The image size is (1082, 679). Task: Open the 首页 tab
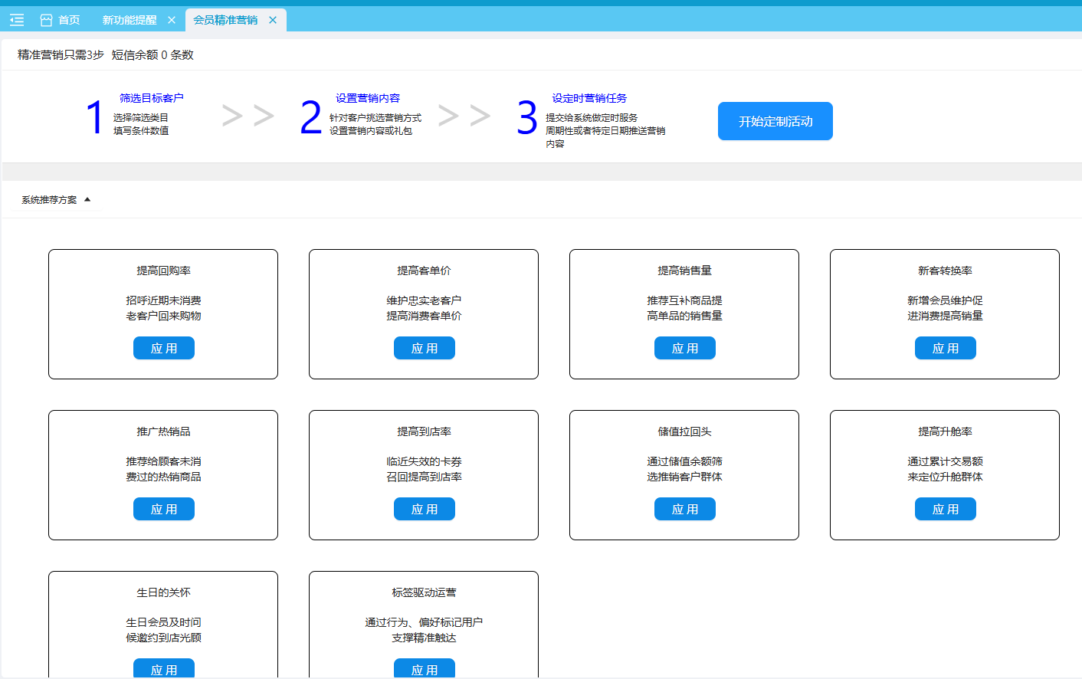[x=69, y=20]
